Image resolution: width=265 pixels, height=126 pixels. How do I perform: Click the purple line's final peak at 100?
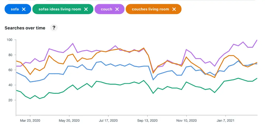[257, 40]
